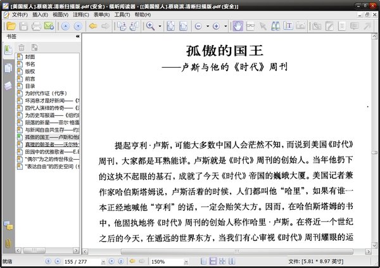Click the document horizontal scrollbar thumb
This screenshot has height=268, width=380.
(237, 252)
